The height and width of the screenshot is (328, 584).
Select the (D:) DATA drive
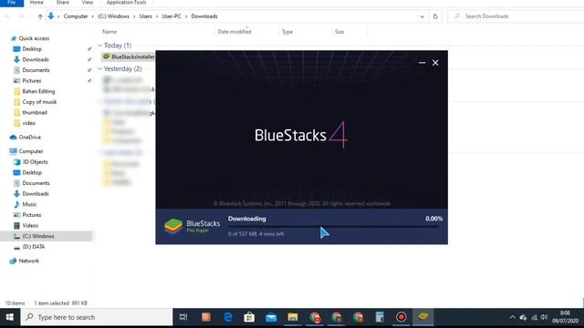[x=33, y=247]
